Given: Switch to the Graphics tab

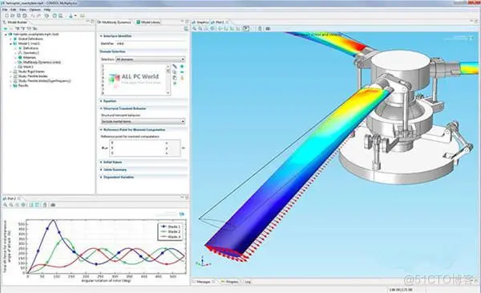Looking at the screenshot, I should click(x=200, y=22).
